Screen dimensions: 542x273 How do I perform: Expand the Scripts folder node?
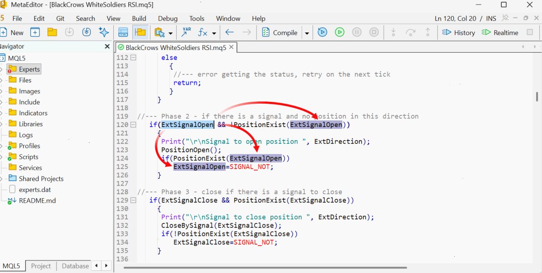1,157
